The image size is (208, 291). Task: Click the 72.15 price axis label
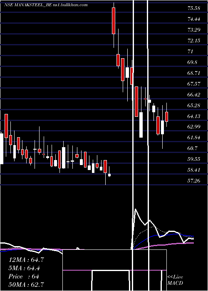tap(194, 40)
